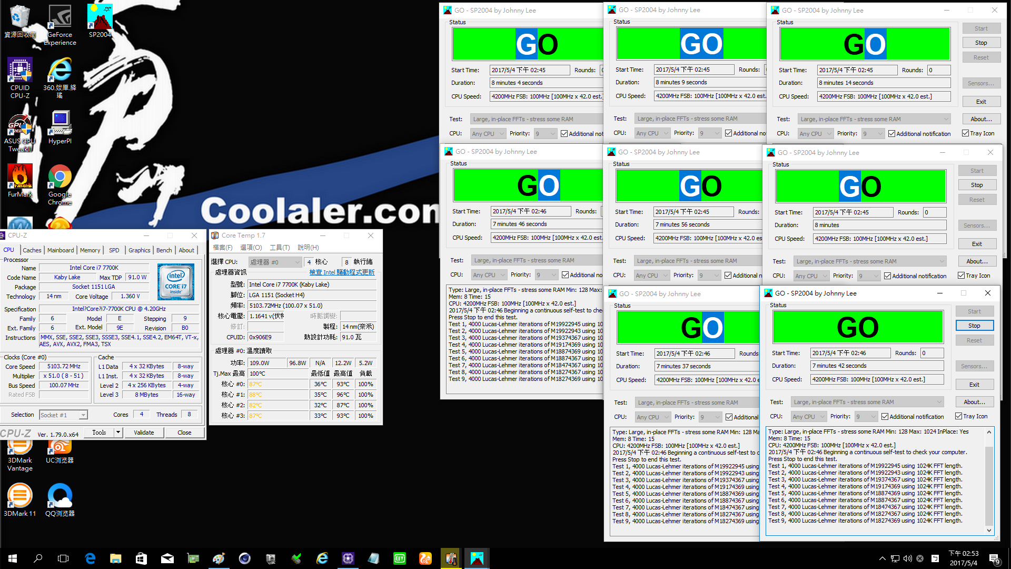Open the SP2004 desktop shortcut
The width and height of the screenshot is (1011, 569).
(x=100, y=22)
